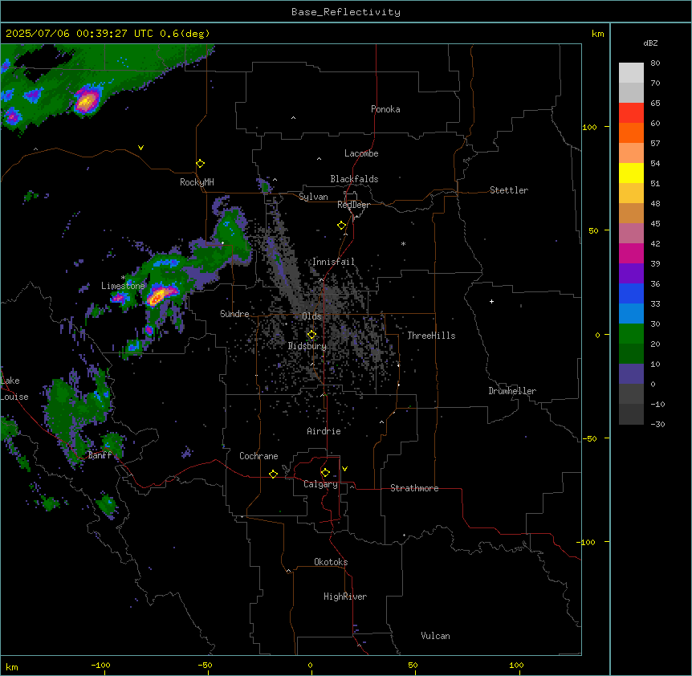Click the Sundre label
Screen dimensions: 692x676
pos(234,314)
